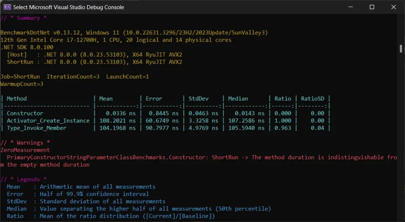405x222 pixels.
Task: Click the window title 'Select Microsoft Visual Studio Debug Console'
Action: click(68, 7)
